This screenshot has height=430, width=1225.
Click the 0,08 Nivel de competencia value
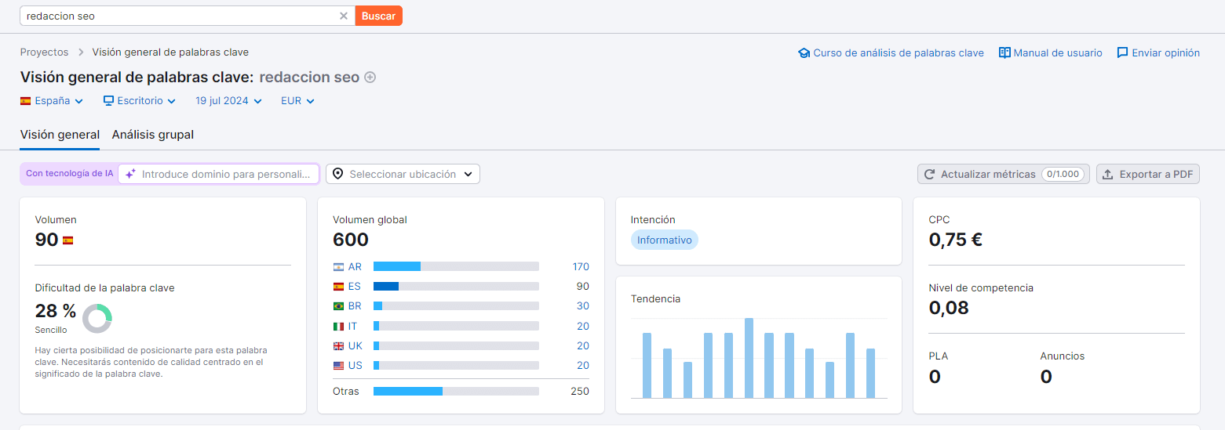(949, 308)
